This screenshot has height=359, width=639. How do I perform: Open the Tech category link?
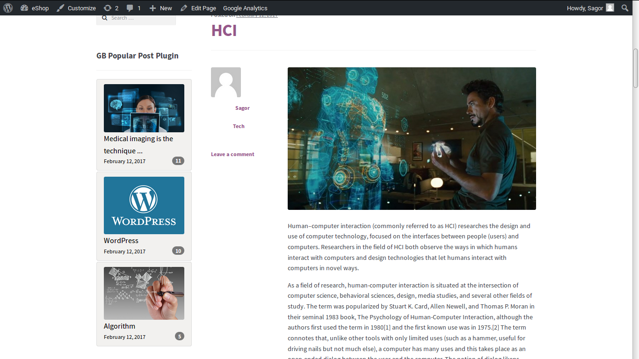point(239,126)
